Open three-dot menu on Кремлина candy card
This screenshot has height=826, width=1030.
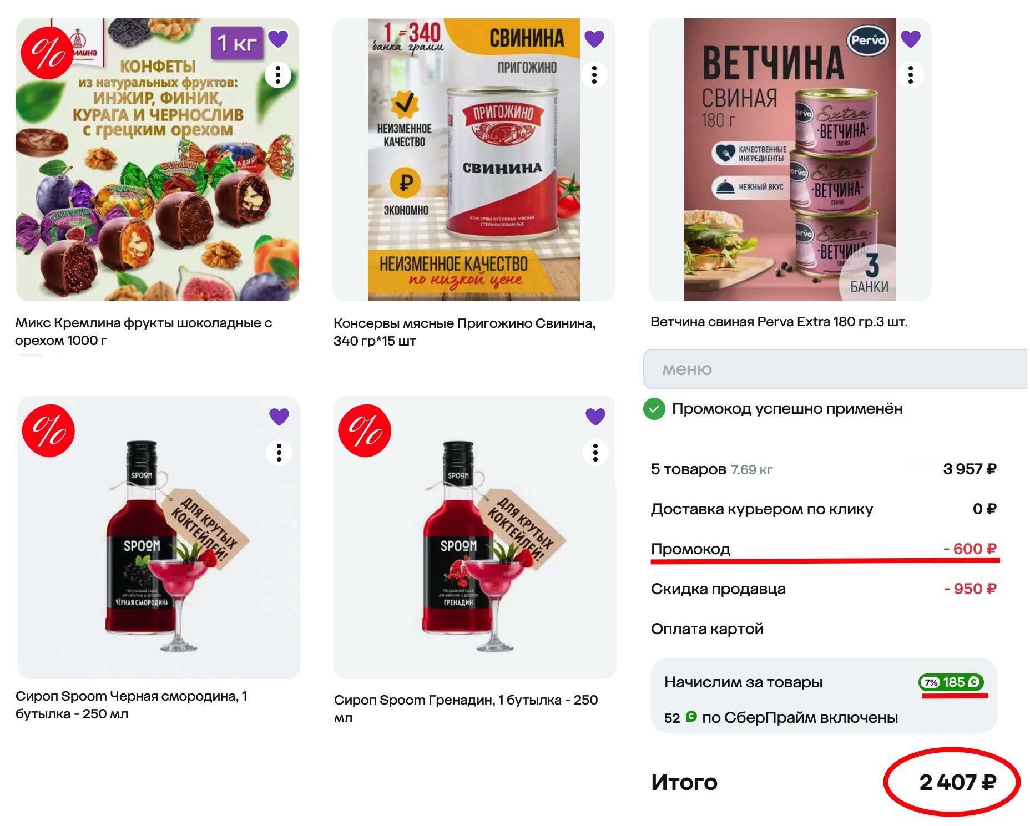click(278, 75)
